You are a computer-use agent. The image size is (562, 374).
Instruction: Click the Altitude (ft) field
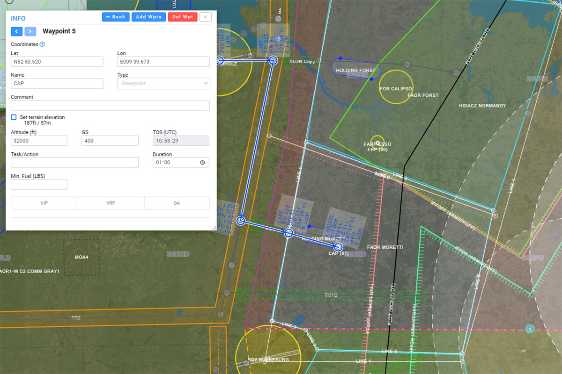point(39,141)
